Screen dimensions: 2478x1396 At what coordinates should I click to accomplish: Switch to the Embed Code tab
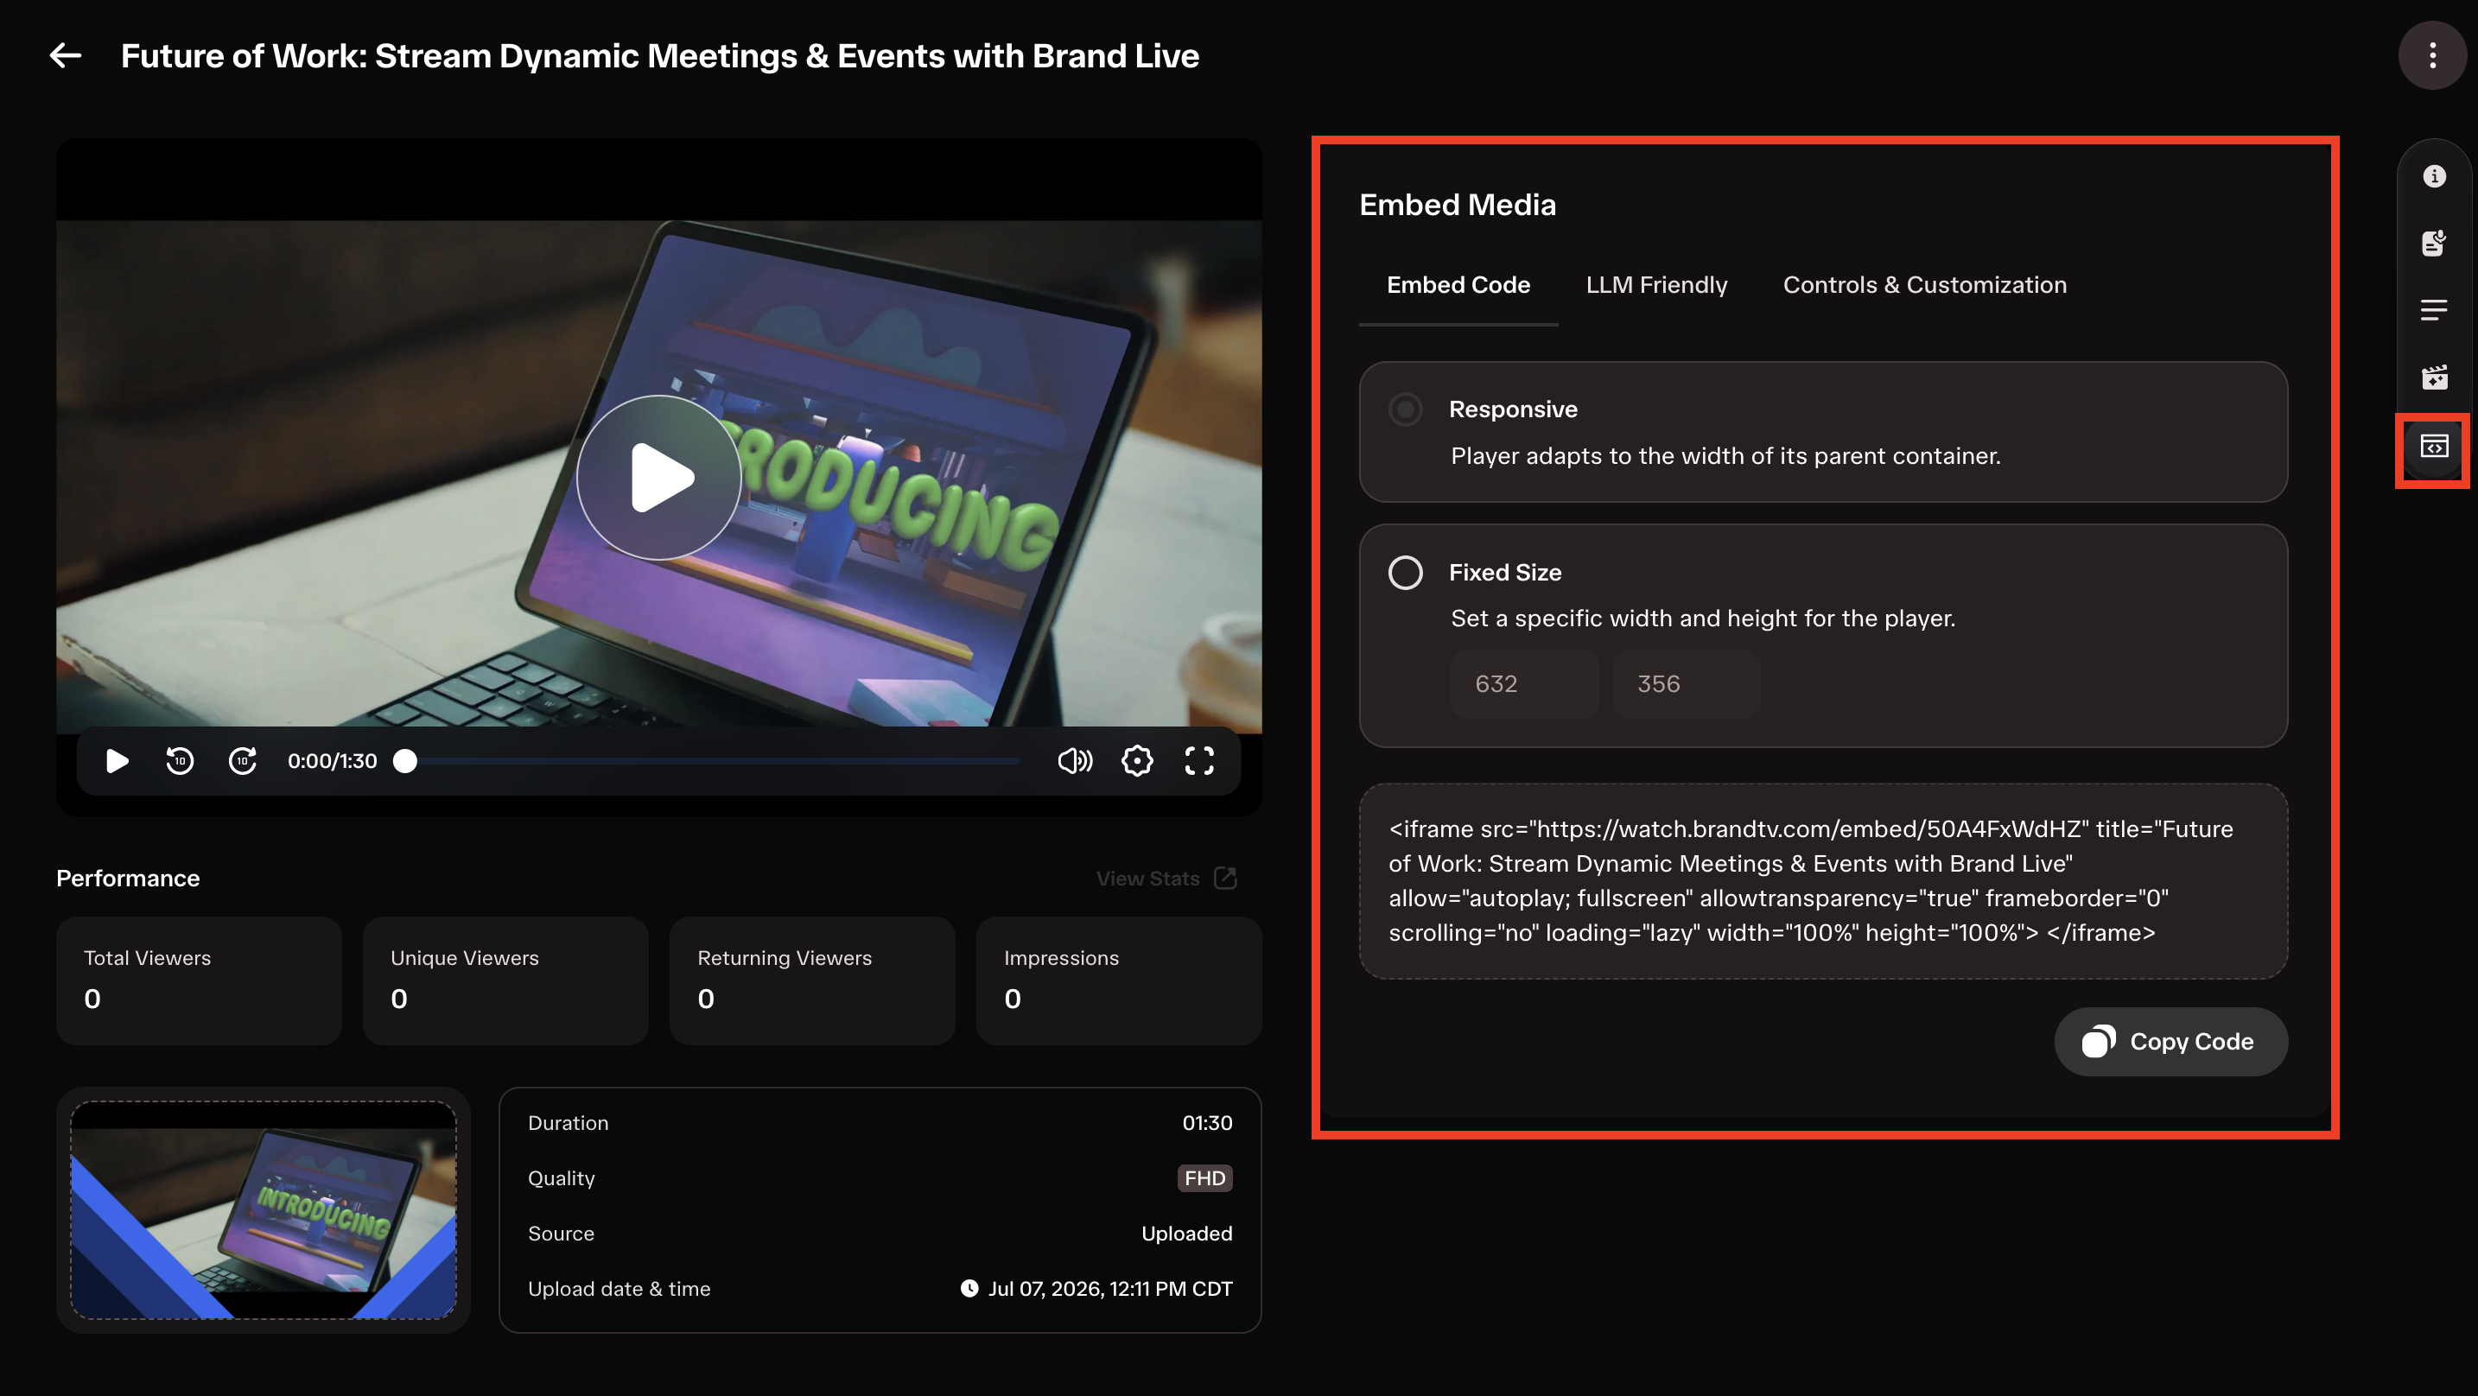tap(1458, 285)
